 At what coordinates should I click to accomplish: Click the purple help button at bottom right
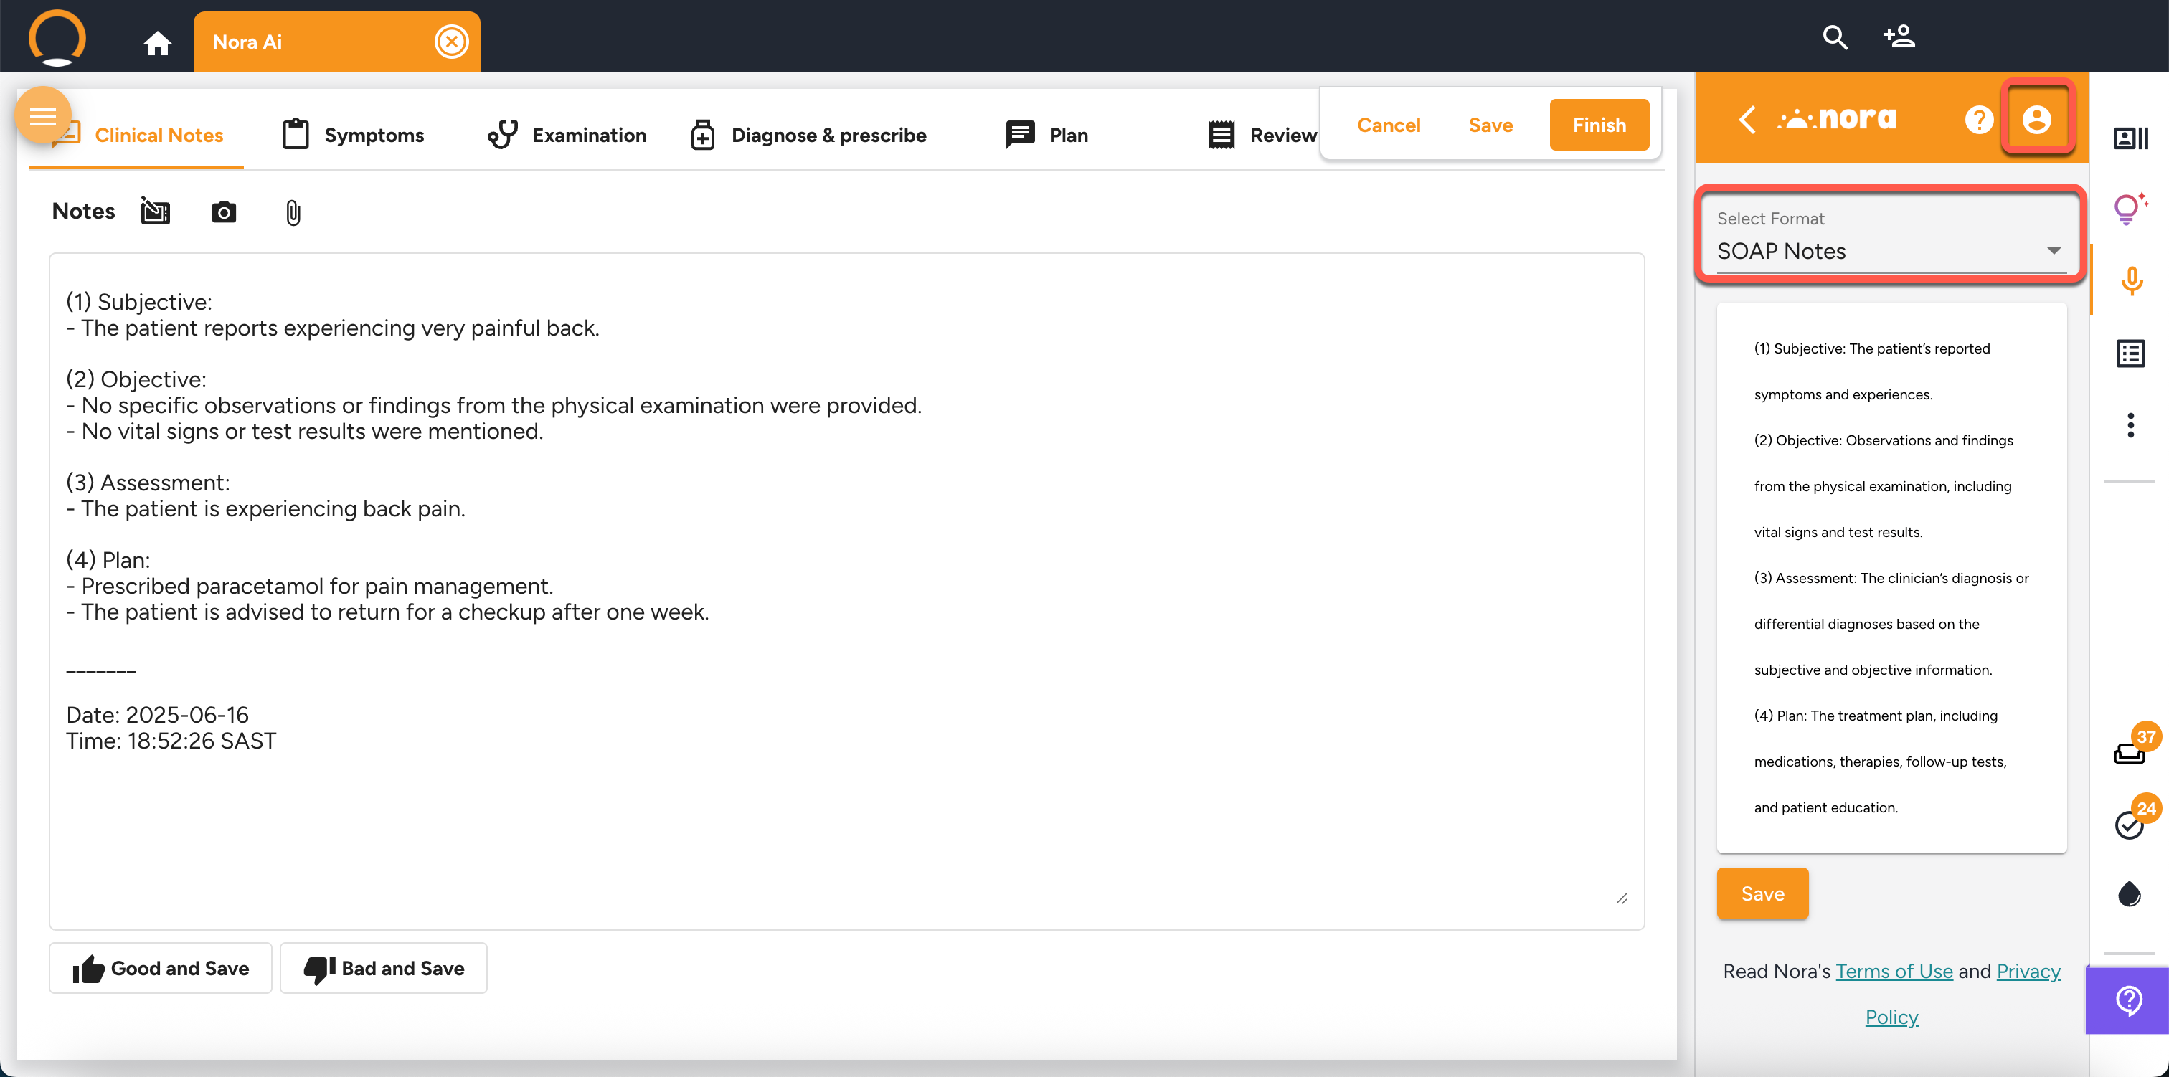(x=2127, y=1000)
